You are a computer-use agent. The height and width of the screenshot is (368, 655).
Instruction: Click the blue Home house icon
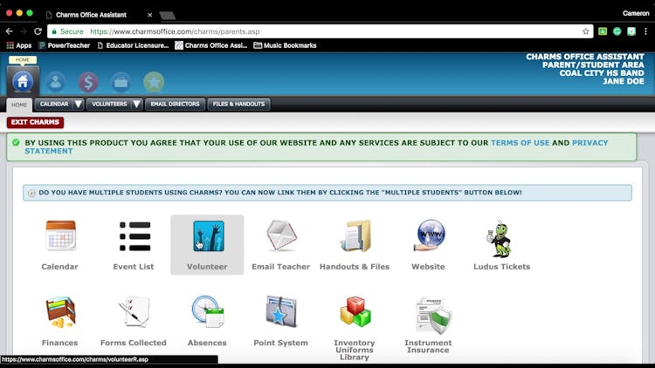point(23,82)
